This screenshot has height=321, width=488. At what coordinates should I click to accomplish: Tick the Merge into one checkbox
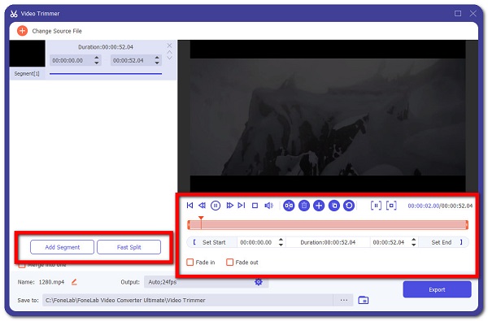[21, 265]
